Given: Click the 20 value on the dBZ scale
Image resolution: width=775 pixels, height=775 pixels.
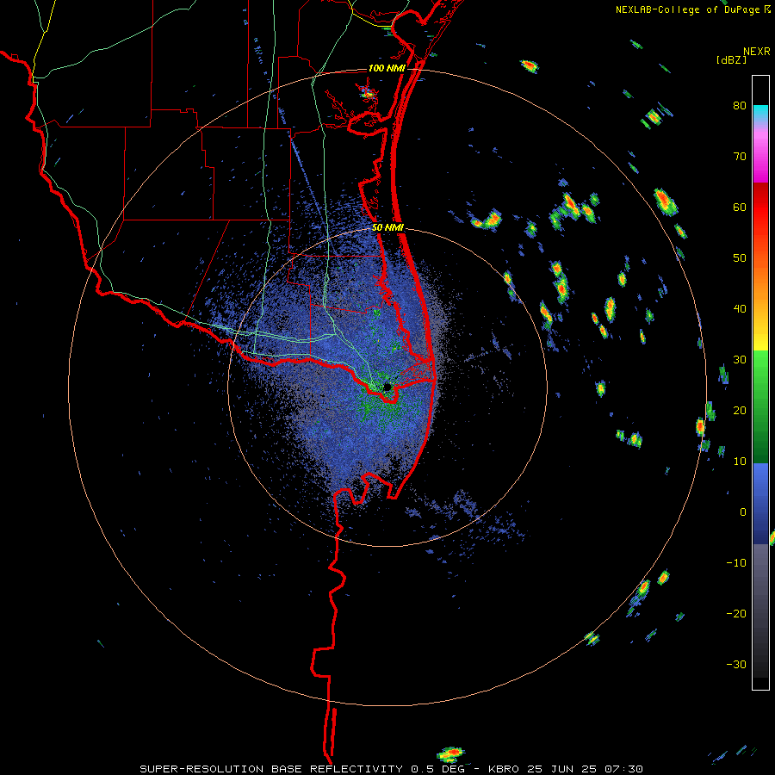Looking at the screenshot, I should 740,410.
